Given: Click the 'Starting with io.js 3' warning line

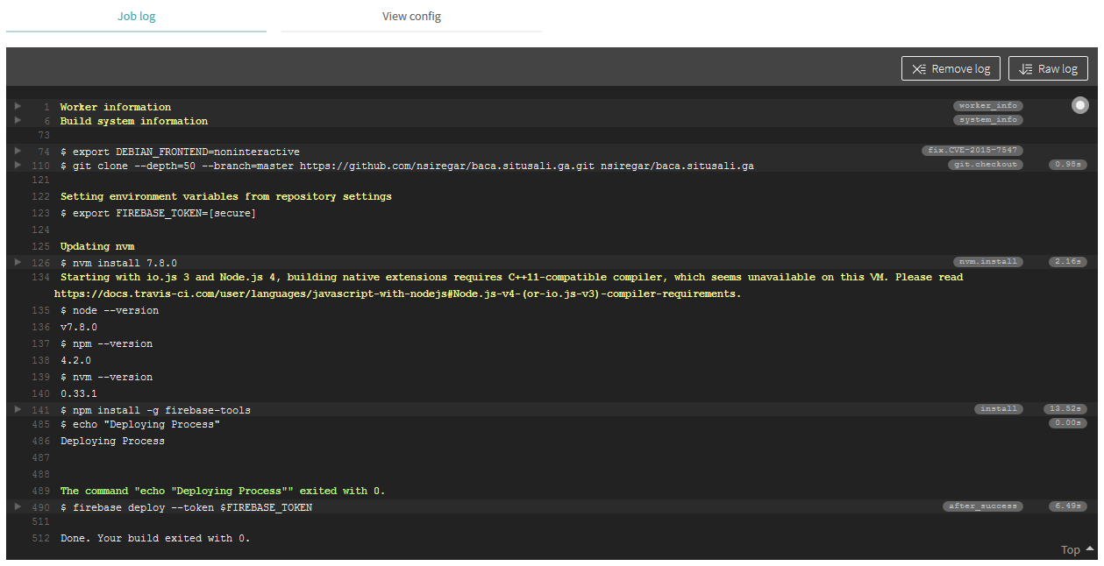Looking at the screenshot, I should (511, 277).
